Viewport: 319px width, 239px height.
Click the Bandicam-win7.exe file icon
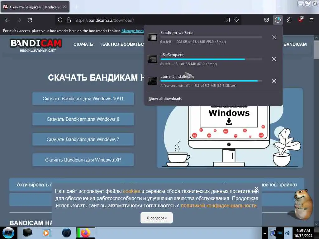[x=153, y=37]
